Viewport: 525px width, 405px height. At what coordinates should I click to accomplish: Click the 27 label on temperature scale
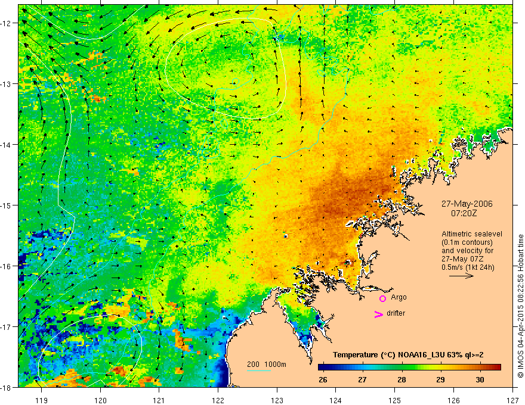[x=362, y=380]
